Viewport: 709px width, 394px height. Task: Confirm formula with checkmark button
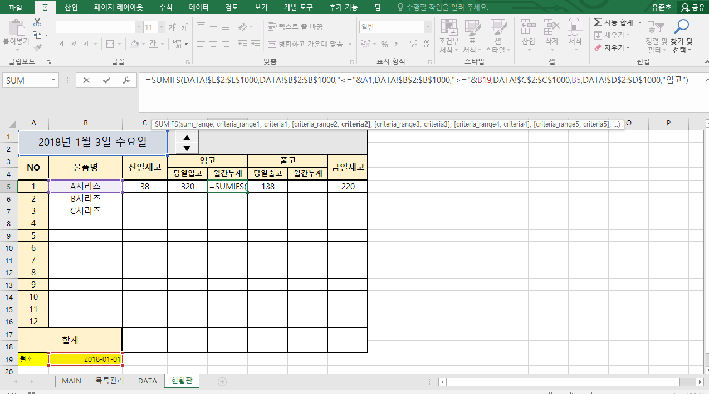click(x=106, y=80)
